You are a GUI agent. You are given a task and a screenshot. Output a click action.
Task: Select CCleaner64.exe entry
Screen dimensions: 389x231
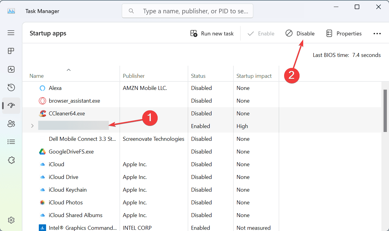(x=67, y=114)
